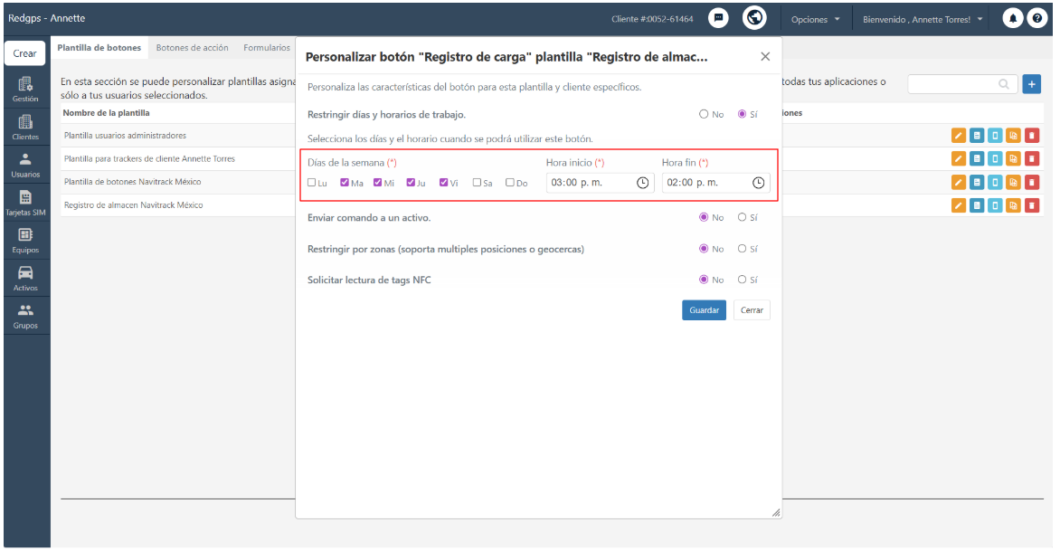
Task: Check the Do weekday checkbox
Action: coord(510,183)
